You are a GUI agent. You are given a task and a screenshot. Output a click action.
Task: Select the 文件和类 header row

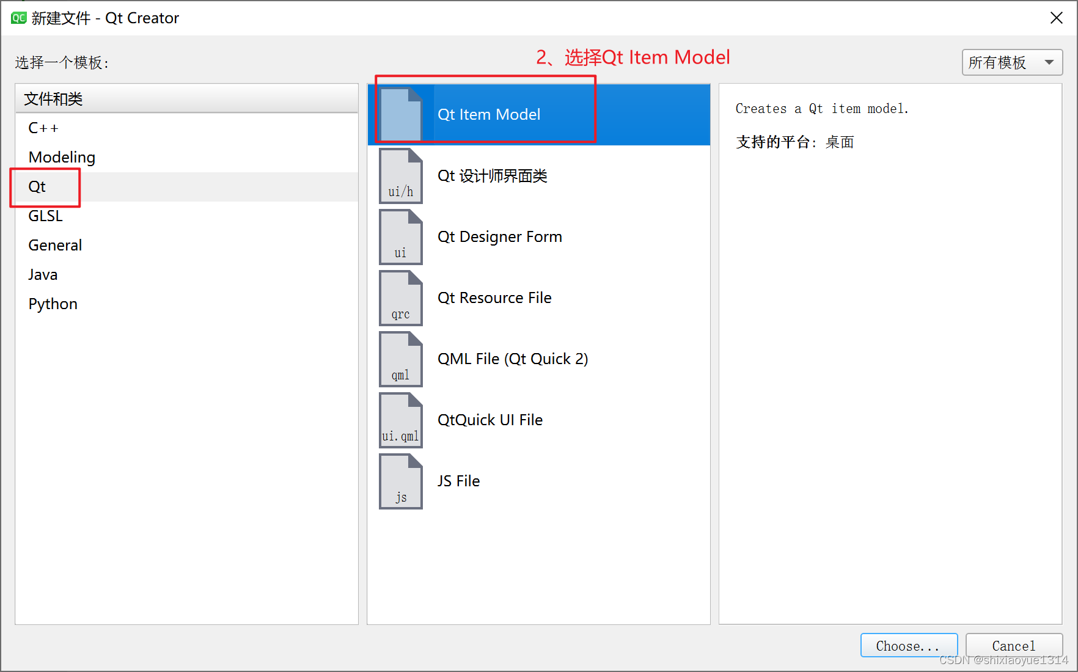[x=53, y=98]
